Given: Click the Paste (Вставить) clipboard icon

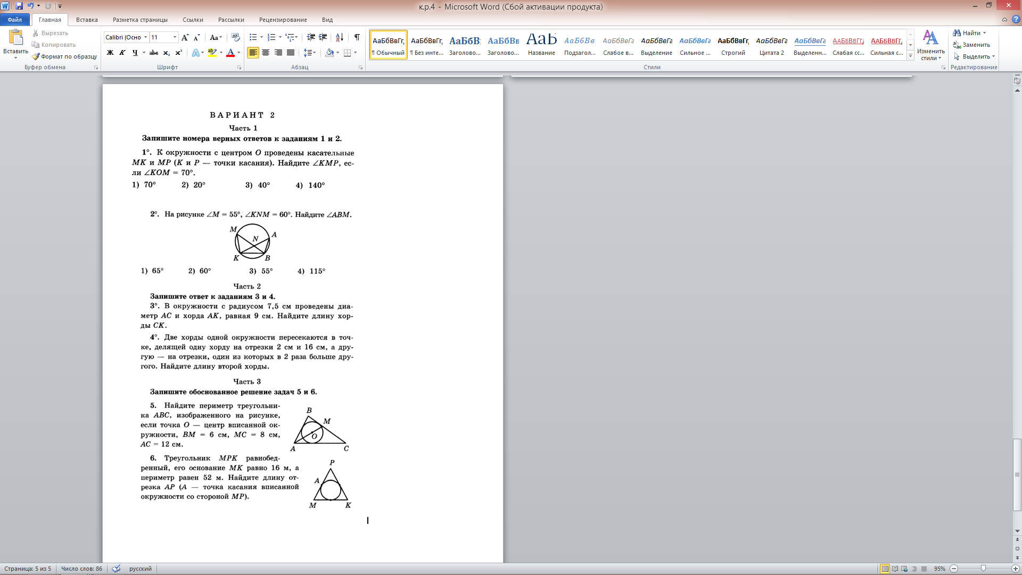Looking at the screenshot, I should tap(16, 37).
